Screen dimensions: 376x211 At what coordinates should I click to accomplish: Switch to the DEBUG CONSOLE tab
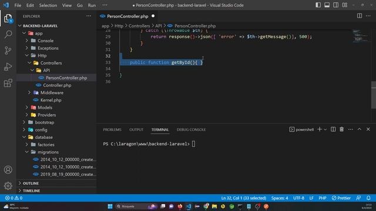191,130
